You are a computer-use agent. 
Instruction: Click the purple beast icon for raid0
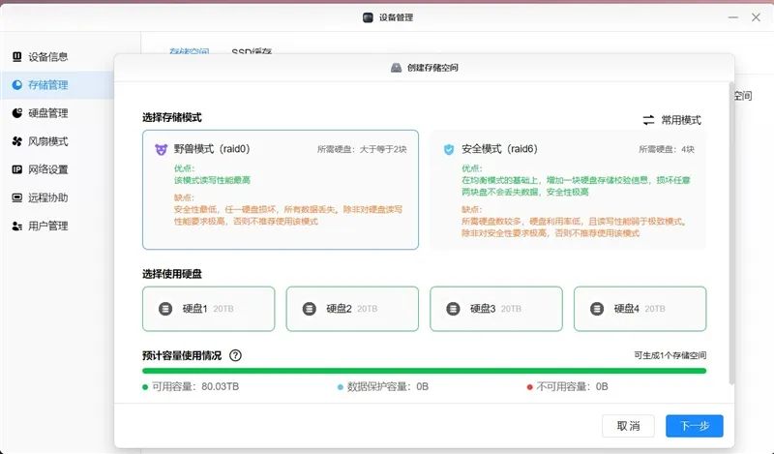coord(161,149)
